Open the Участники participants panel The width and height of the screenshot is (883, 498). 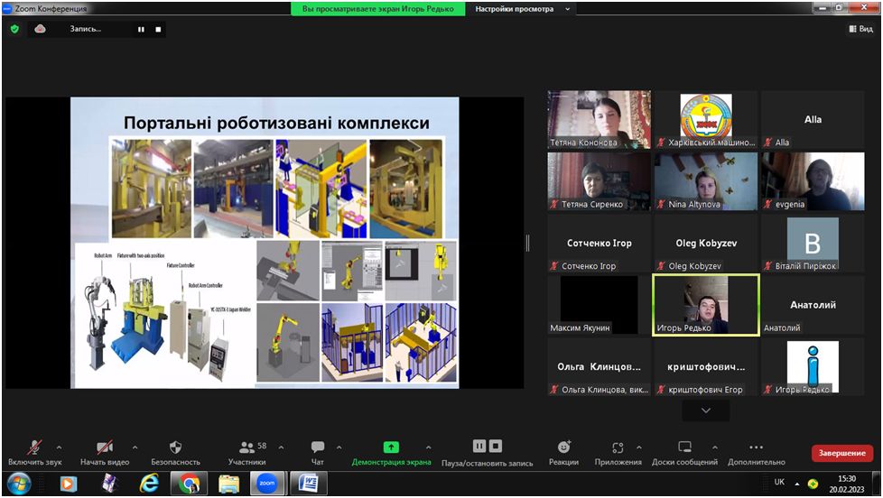pos(246,453)
